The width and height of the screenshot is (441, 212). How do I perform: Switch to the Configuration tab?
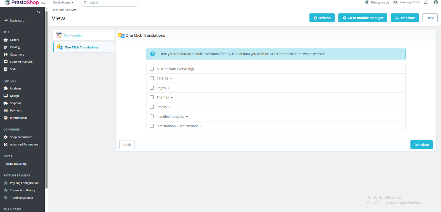coord(74,36)
